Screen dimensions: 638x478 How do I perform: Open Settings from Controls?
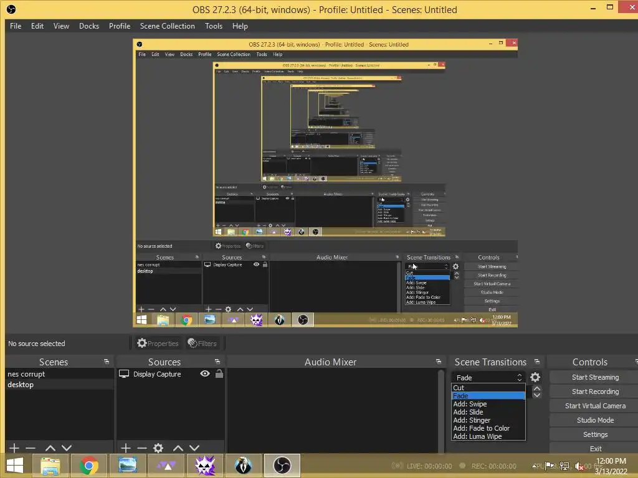(x=595, y=434)
